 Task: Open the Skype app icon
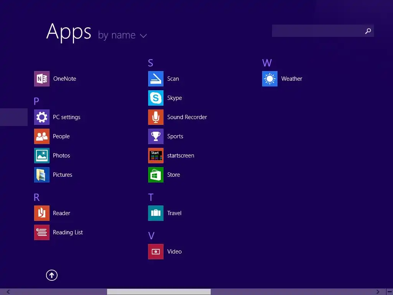[156, 98]
